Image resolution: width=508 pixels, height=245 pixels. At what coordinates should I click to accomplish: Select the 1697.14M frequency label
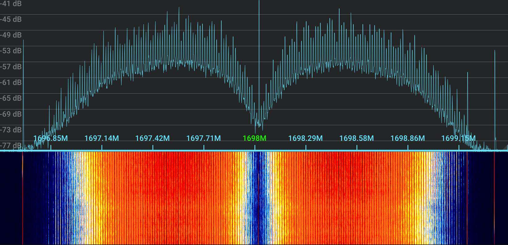[101, 138]
